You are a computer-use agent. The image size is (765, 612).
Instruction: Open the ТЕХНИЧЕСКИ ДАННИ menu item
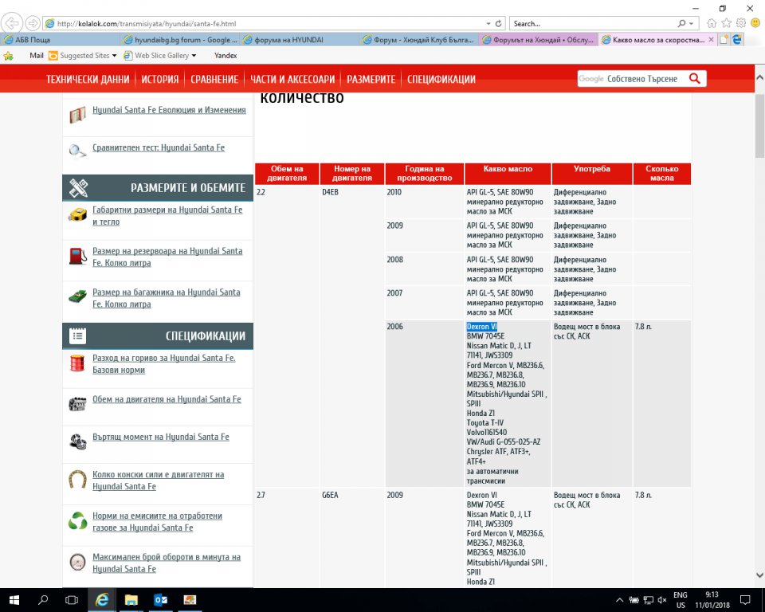(x=88, y=80)
